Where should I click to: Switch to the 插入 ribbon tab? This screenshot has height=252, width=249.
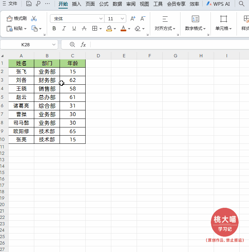coord(76,4)
